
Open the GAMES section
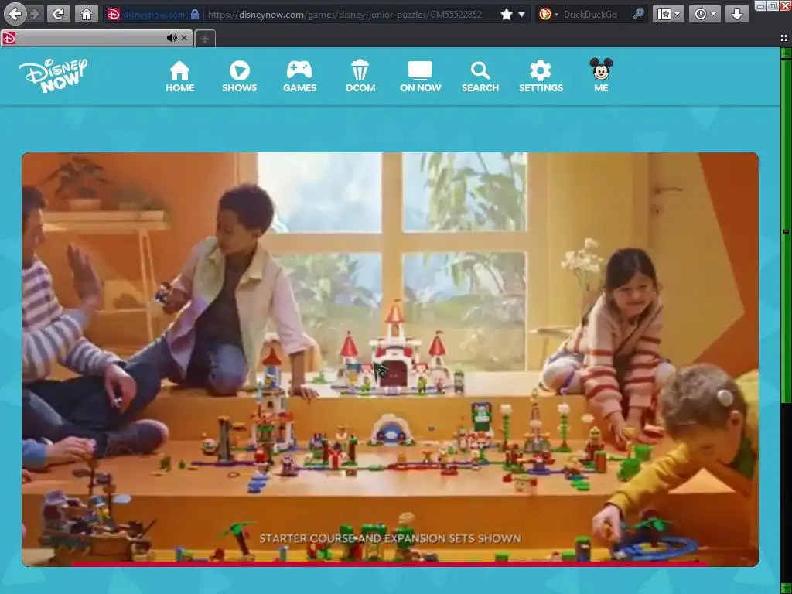[299, 77]
